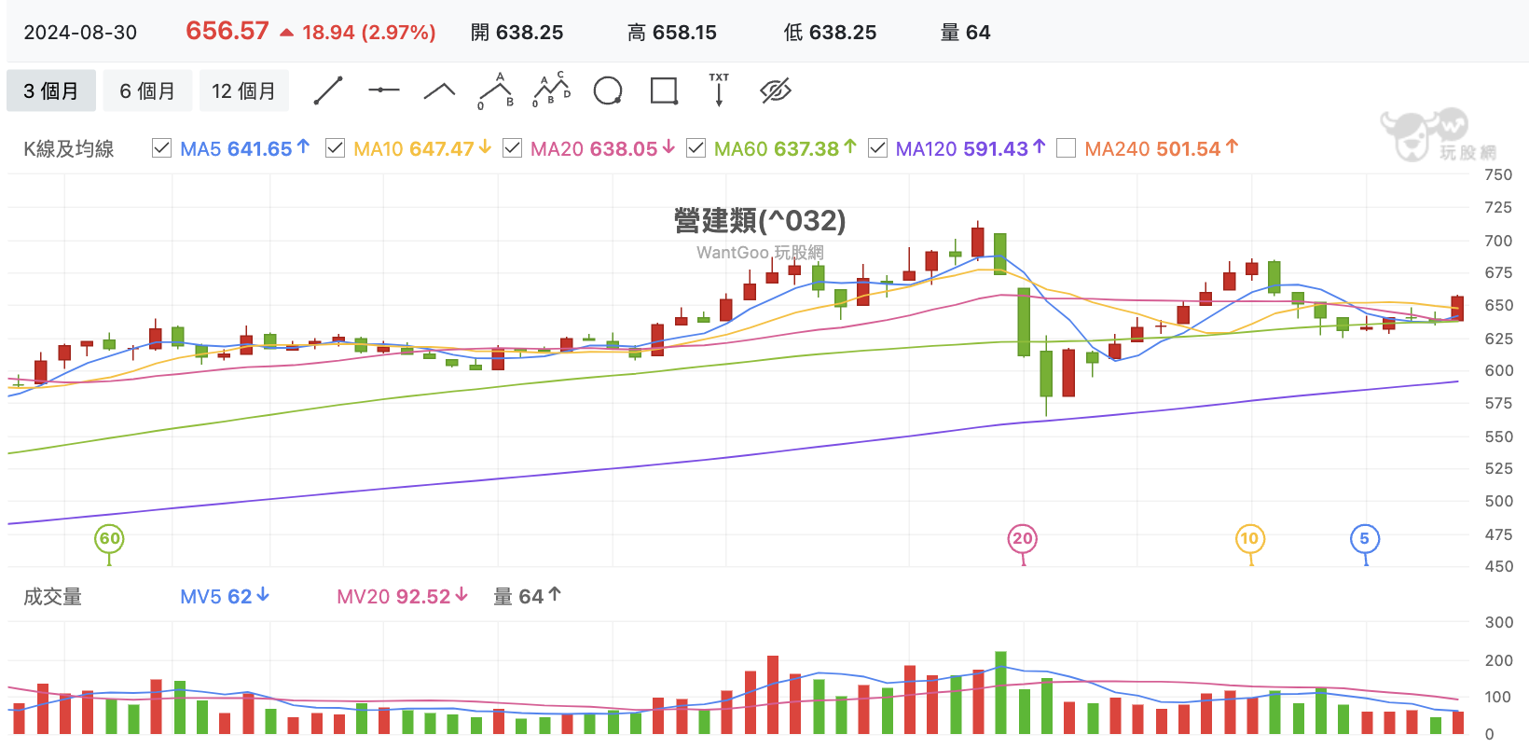Image resolution: width=1529 pixels, height=748 pixels.
Task: Uncheck the MA120 moving average checkbox
Action: [877, 148]
